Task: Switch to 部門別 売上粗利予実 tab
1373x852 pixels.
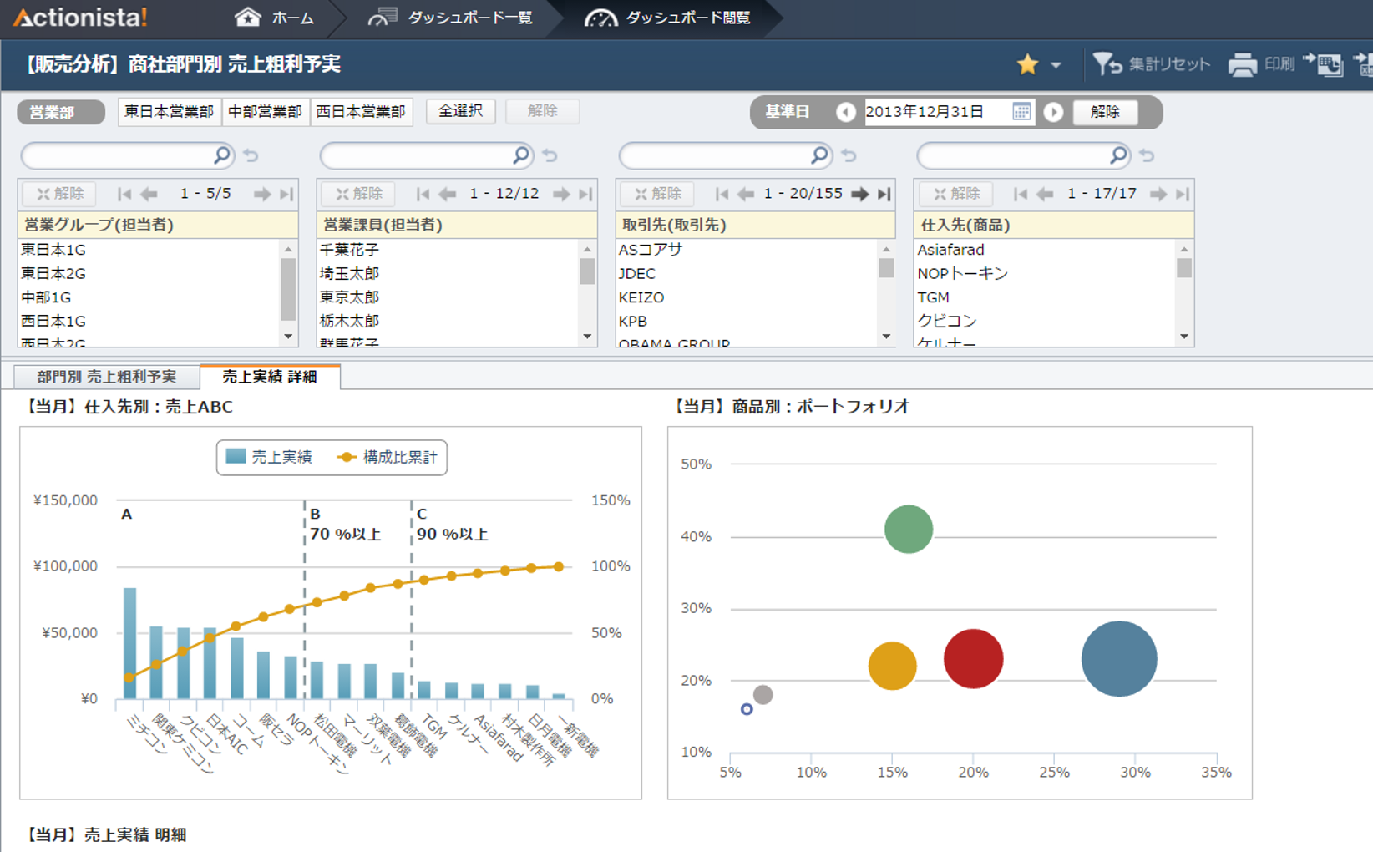Action: tap(107, 377)
